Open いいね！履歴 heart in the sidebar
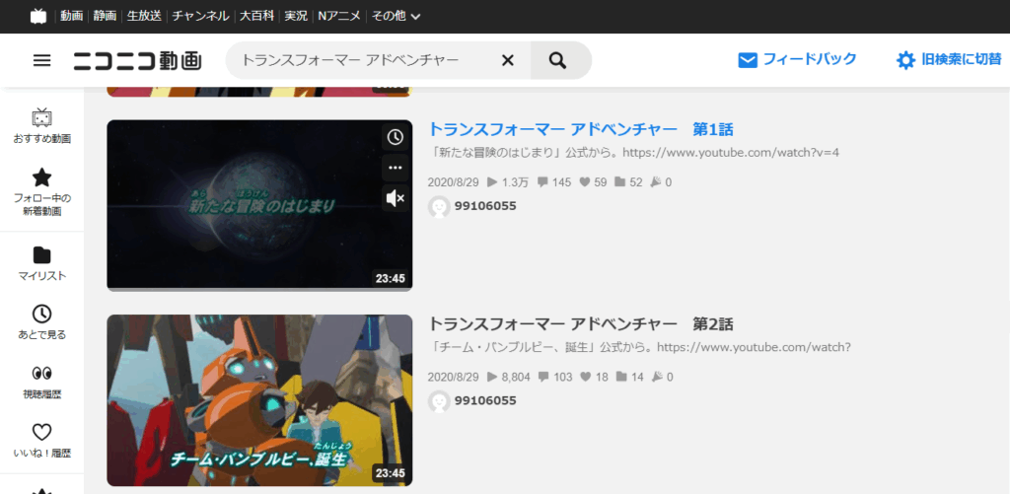Image resolution: width=1010 pixels, height=494 pixels. tap(41, 441)
